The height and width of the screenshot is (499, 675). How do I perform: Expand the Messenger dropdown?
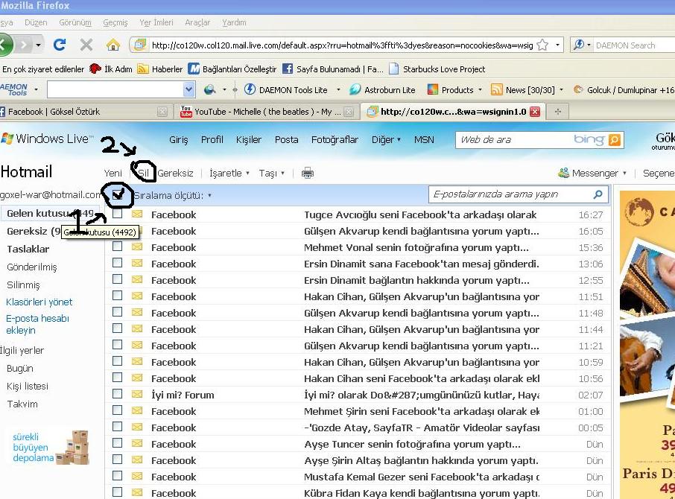click(x=624, y=174)
